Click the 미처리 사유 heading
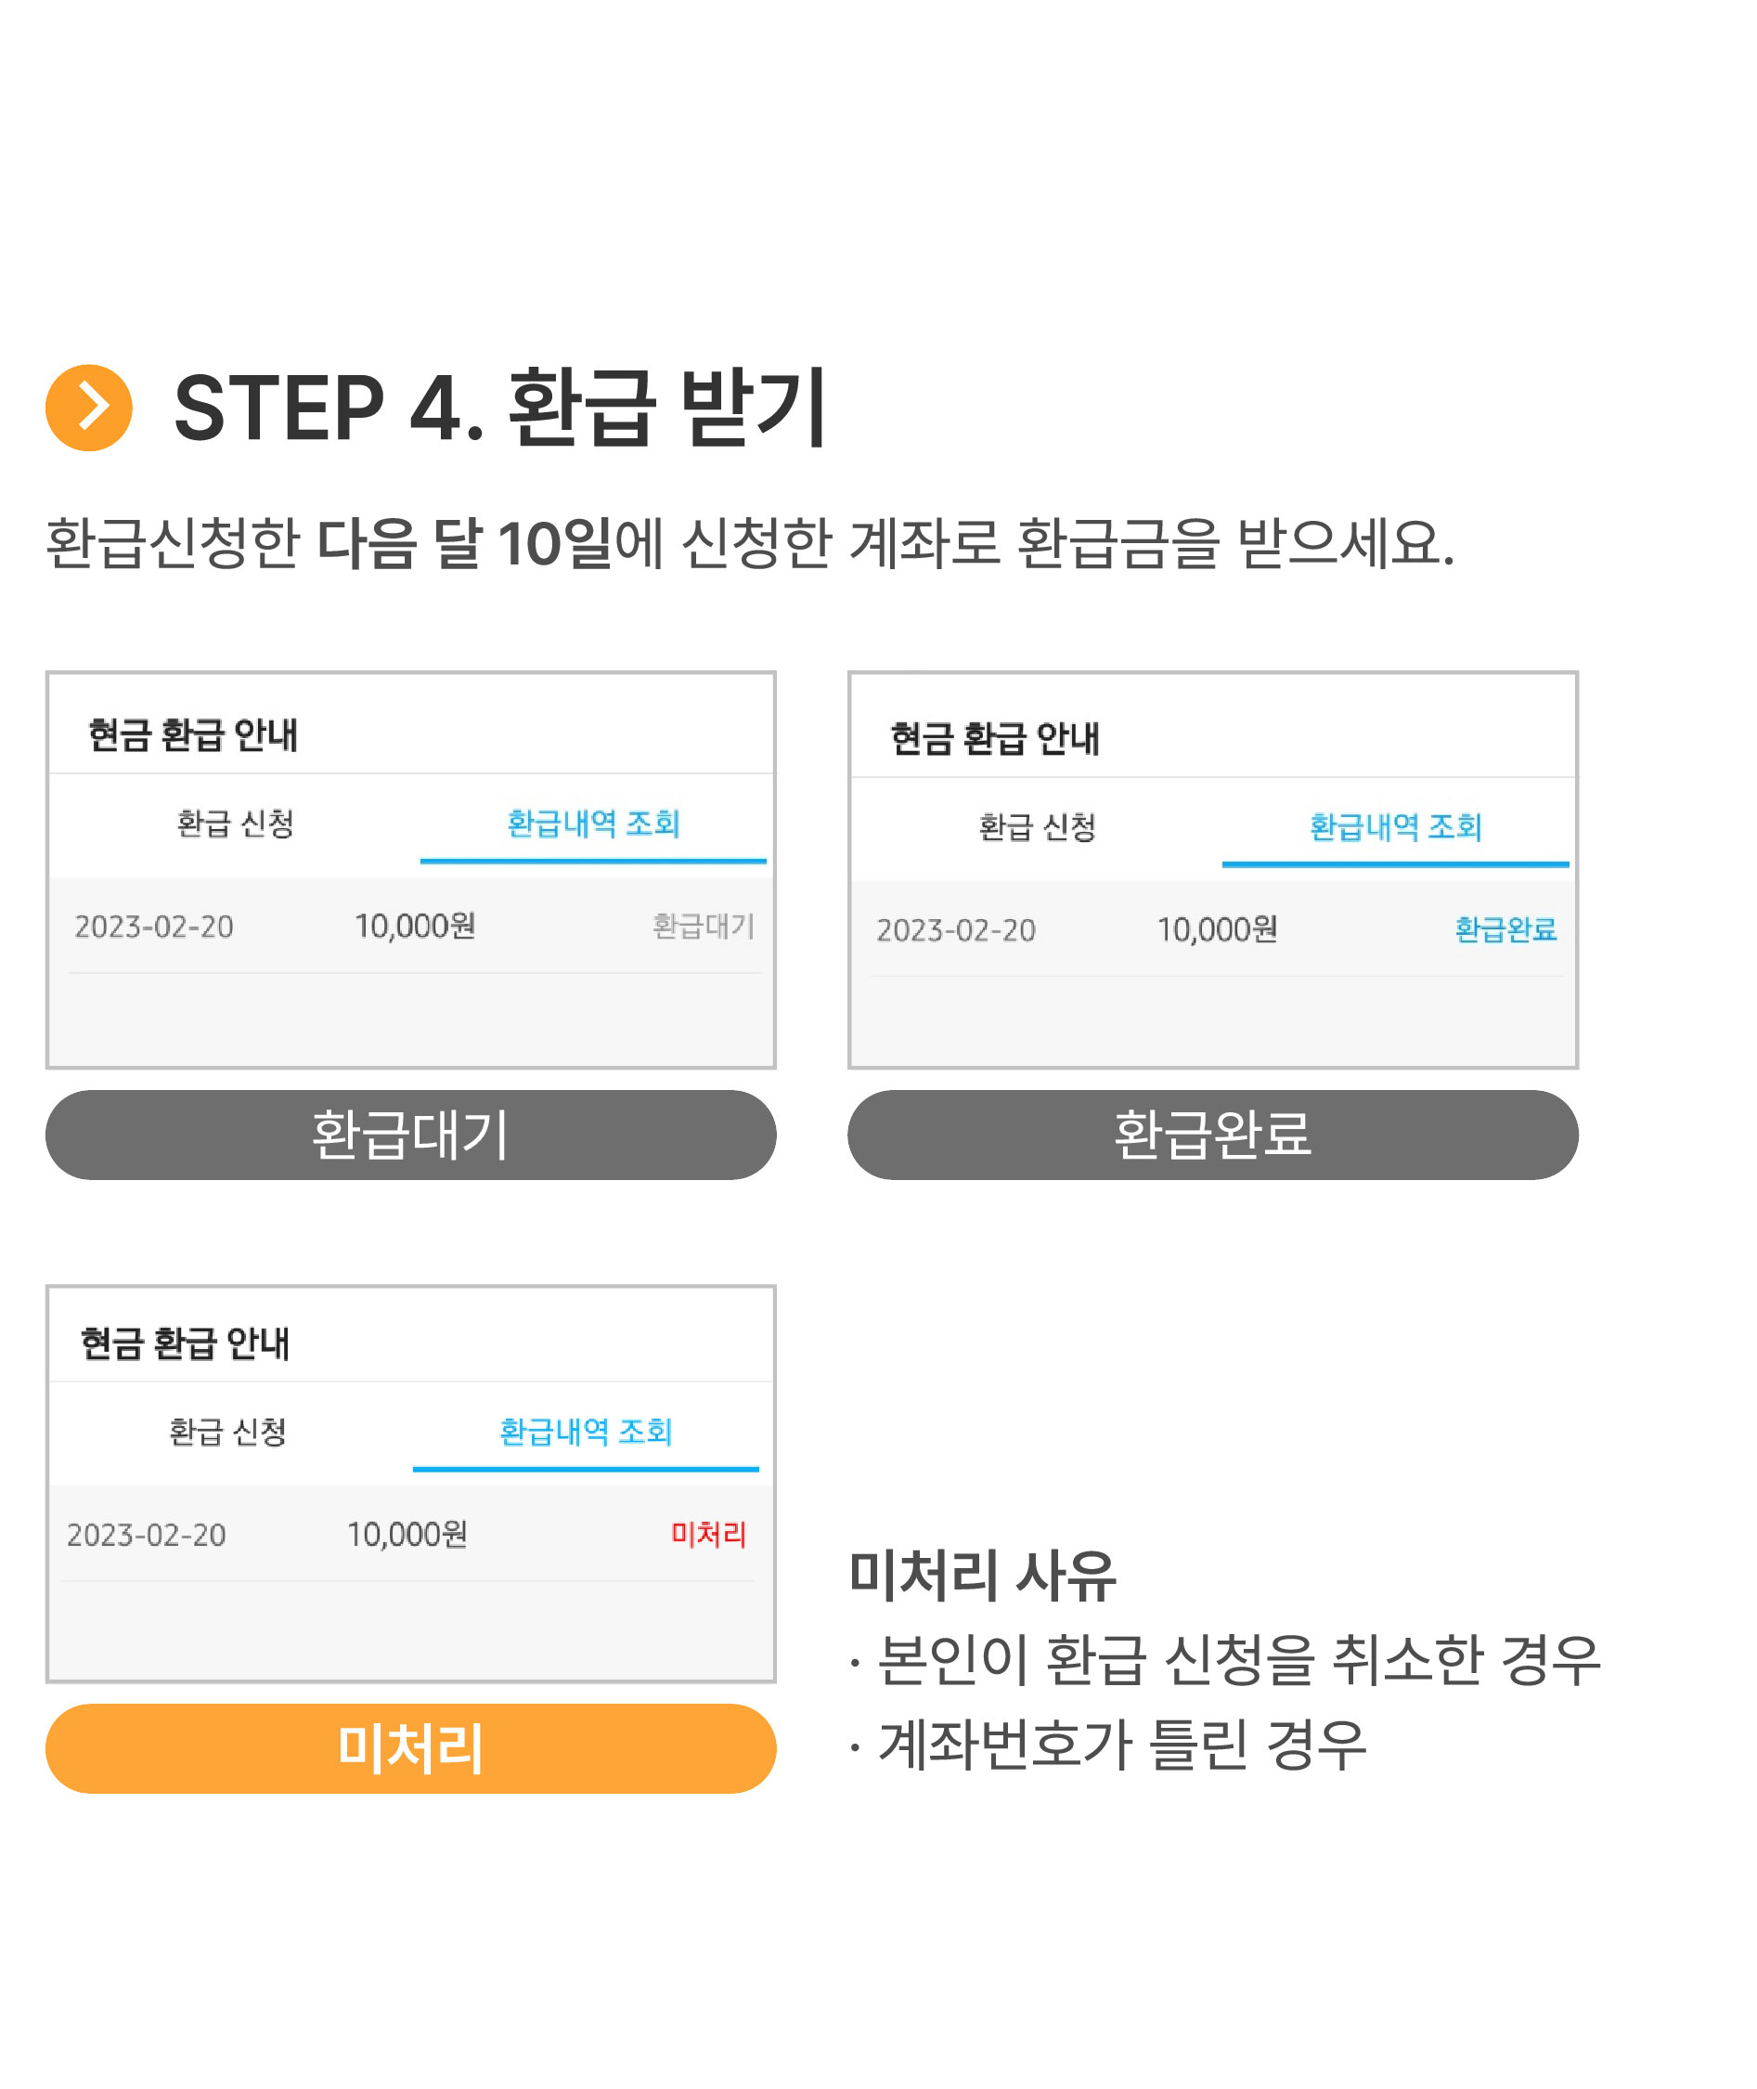Screen dimensions: 1757x2089 point(982,1576)
